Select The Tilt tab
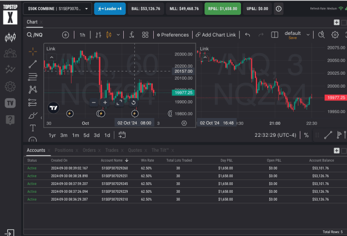Viewport: 347px width, 236px height. [x=160, y=150]
